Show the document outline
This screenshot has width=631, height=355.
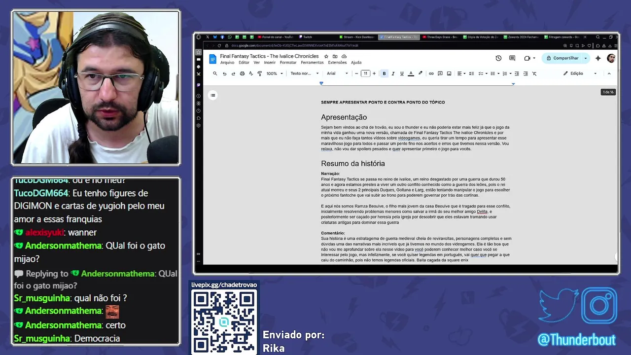tap(212, 95)
